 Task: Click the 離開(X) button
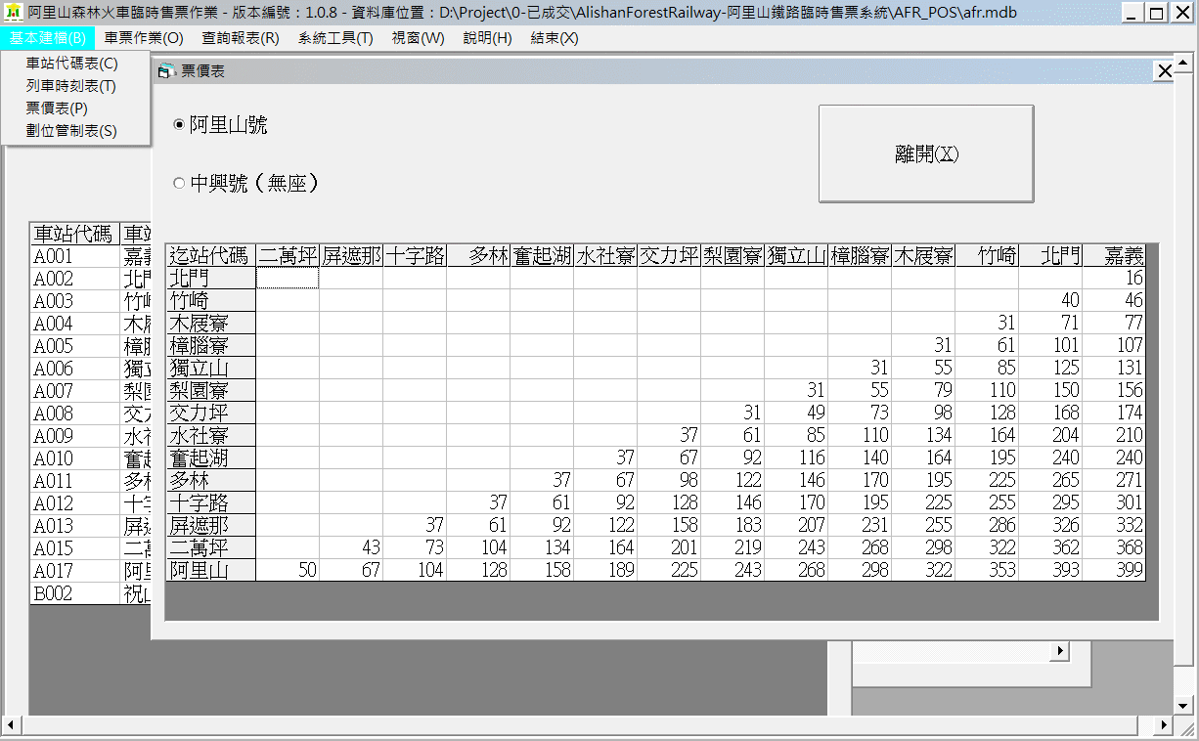click(926, 153)
